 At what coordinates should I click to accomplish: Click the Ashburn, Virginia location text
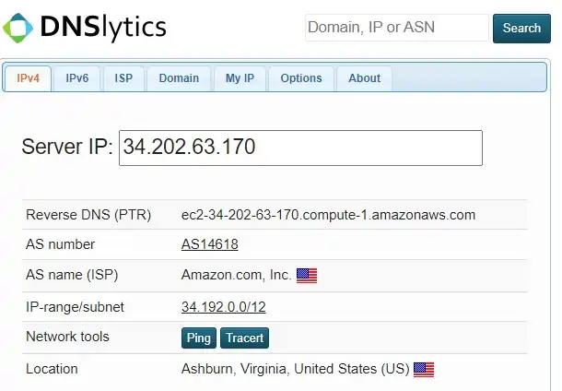(x=295, y=369)
